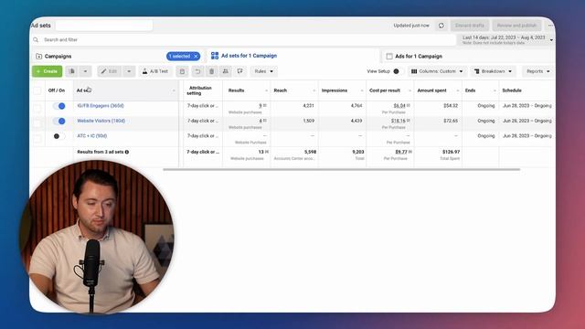Open the Reports dropdown
The width and height of the screenshot is (585, 329).
pyautogui.click(x=538, y=71)
